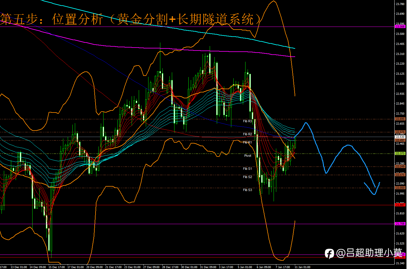The height and width of the screenshot is (269, 407).
Task: Click the 17 Dec 01:00 time label
Action: pyautogui.click(x=76, y=267)
